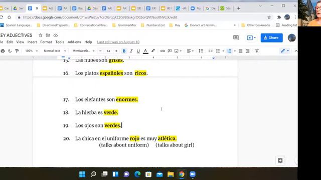
Task: Open the Other bookmarks folder
Action: click(256, 25)
